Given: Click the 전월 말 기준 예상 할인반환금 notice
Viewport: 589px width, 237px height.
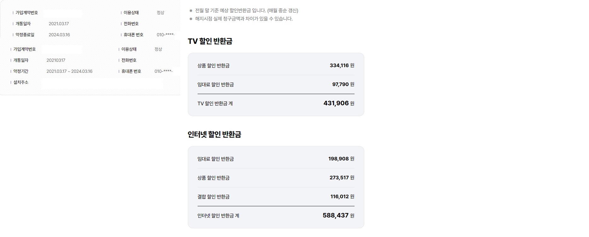Looking at the screenshot, I should (x=246, y=11).
